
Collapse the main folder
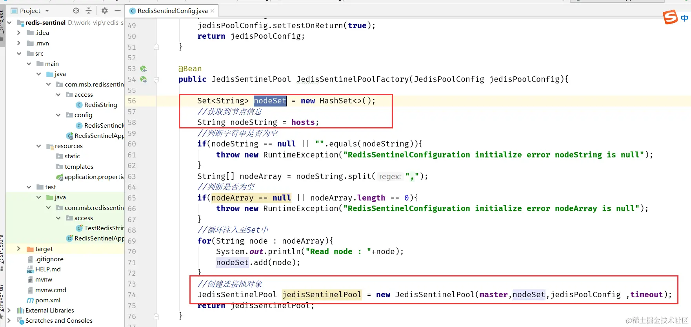tap(29, 63)
